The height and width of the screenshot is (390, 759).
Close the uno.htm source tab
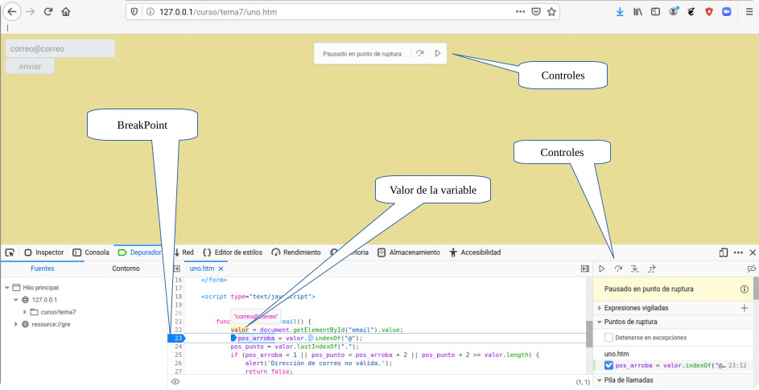[221, 269]
